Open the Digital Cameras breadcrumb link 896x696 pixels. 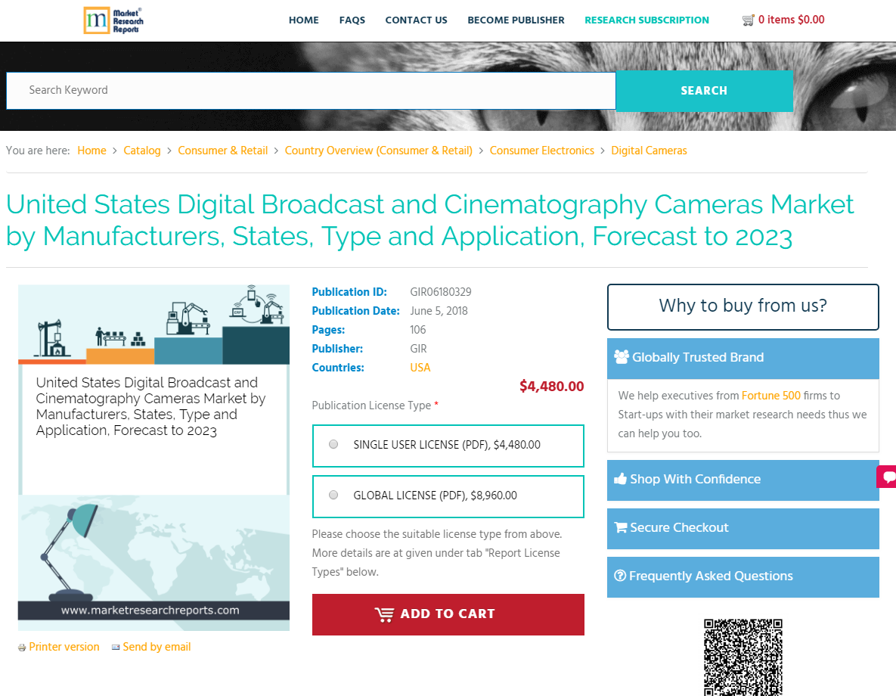(649, 151)
